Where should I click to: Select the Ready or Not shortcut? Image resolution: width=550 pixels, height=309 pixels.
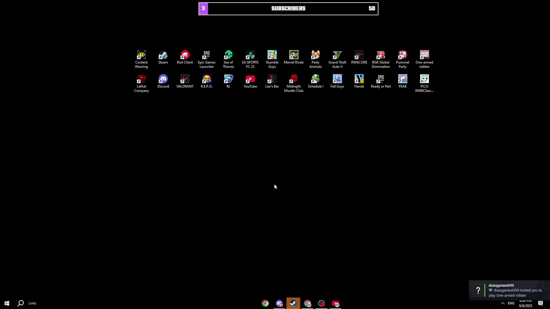pos(381,81)
